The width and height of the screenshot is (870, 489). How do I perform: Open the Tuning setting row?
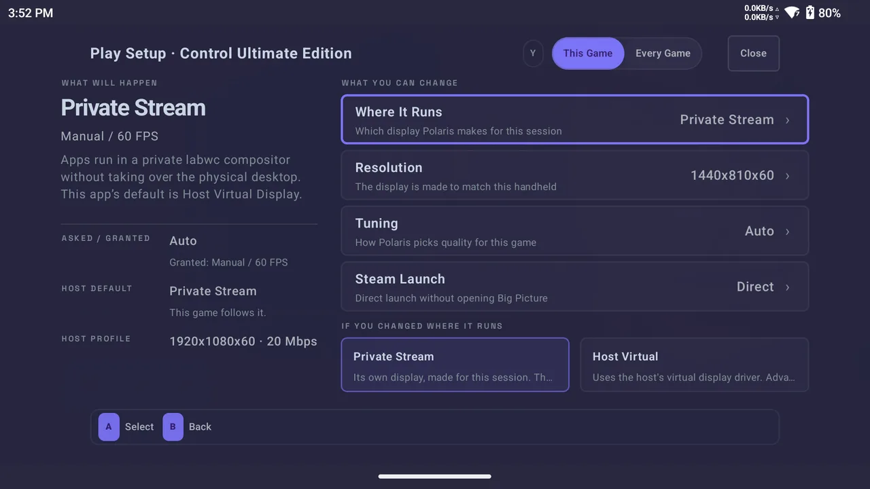pyautogui.click(x=575, y=231)
